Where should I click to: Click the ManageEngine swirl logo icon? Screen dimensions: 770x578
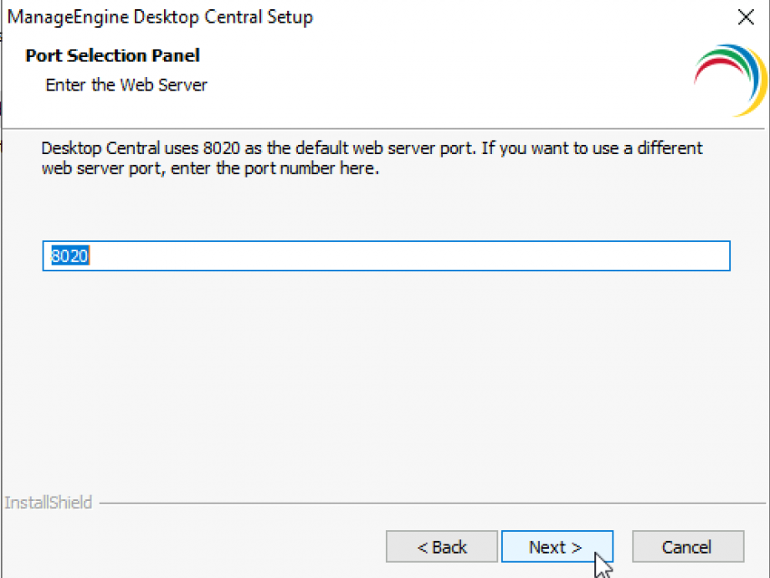coord(730,78)
